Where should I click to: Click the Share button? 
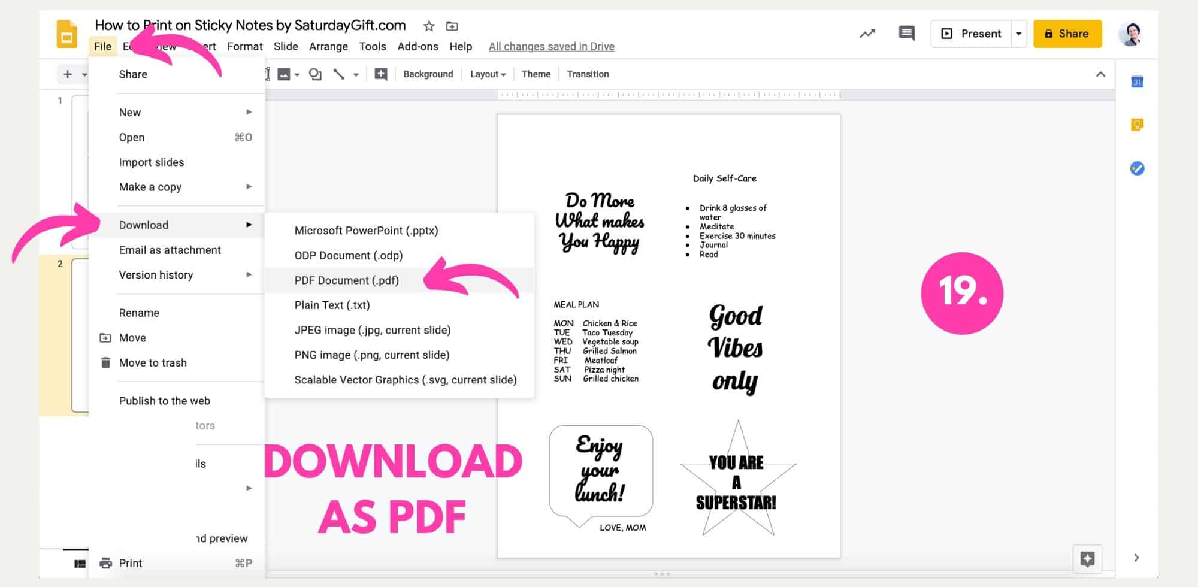(x=1067, y=34)
